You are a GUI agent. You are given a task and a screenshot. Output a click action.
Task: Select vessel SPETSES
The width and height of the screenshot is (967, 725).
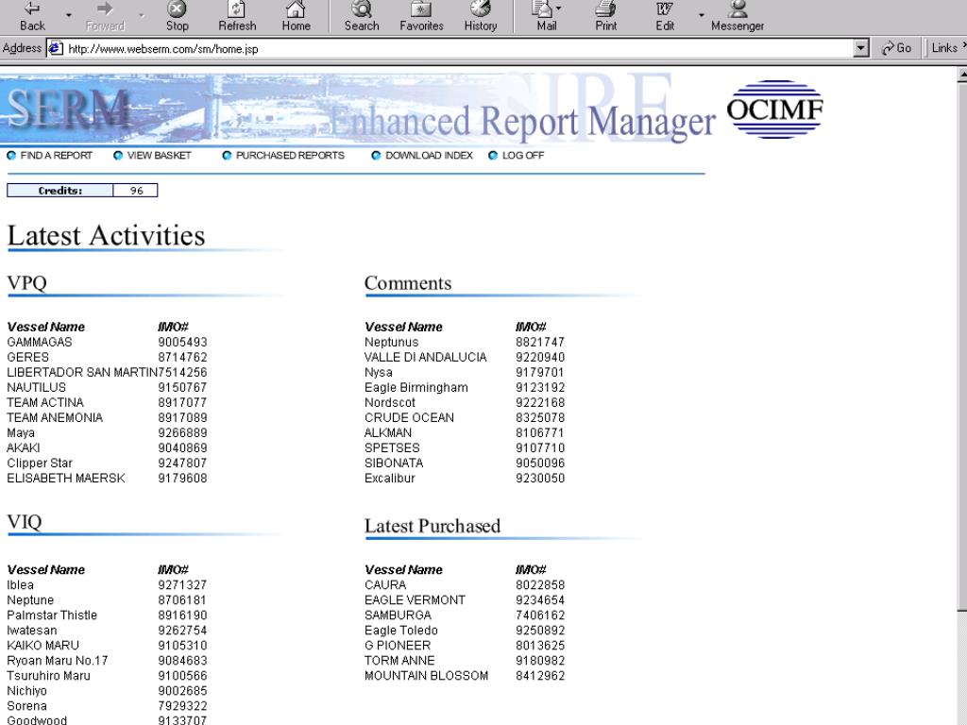[x=392, y=448]
